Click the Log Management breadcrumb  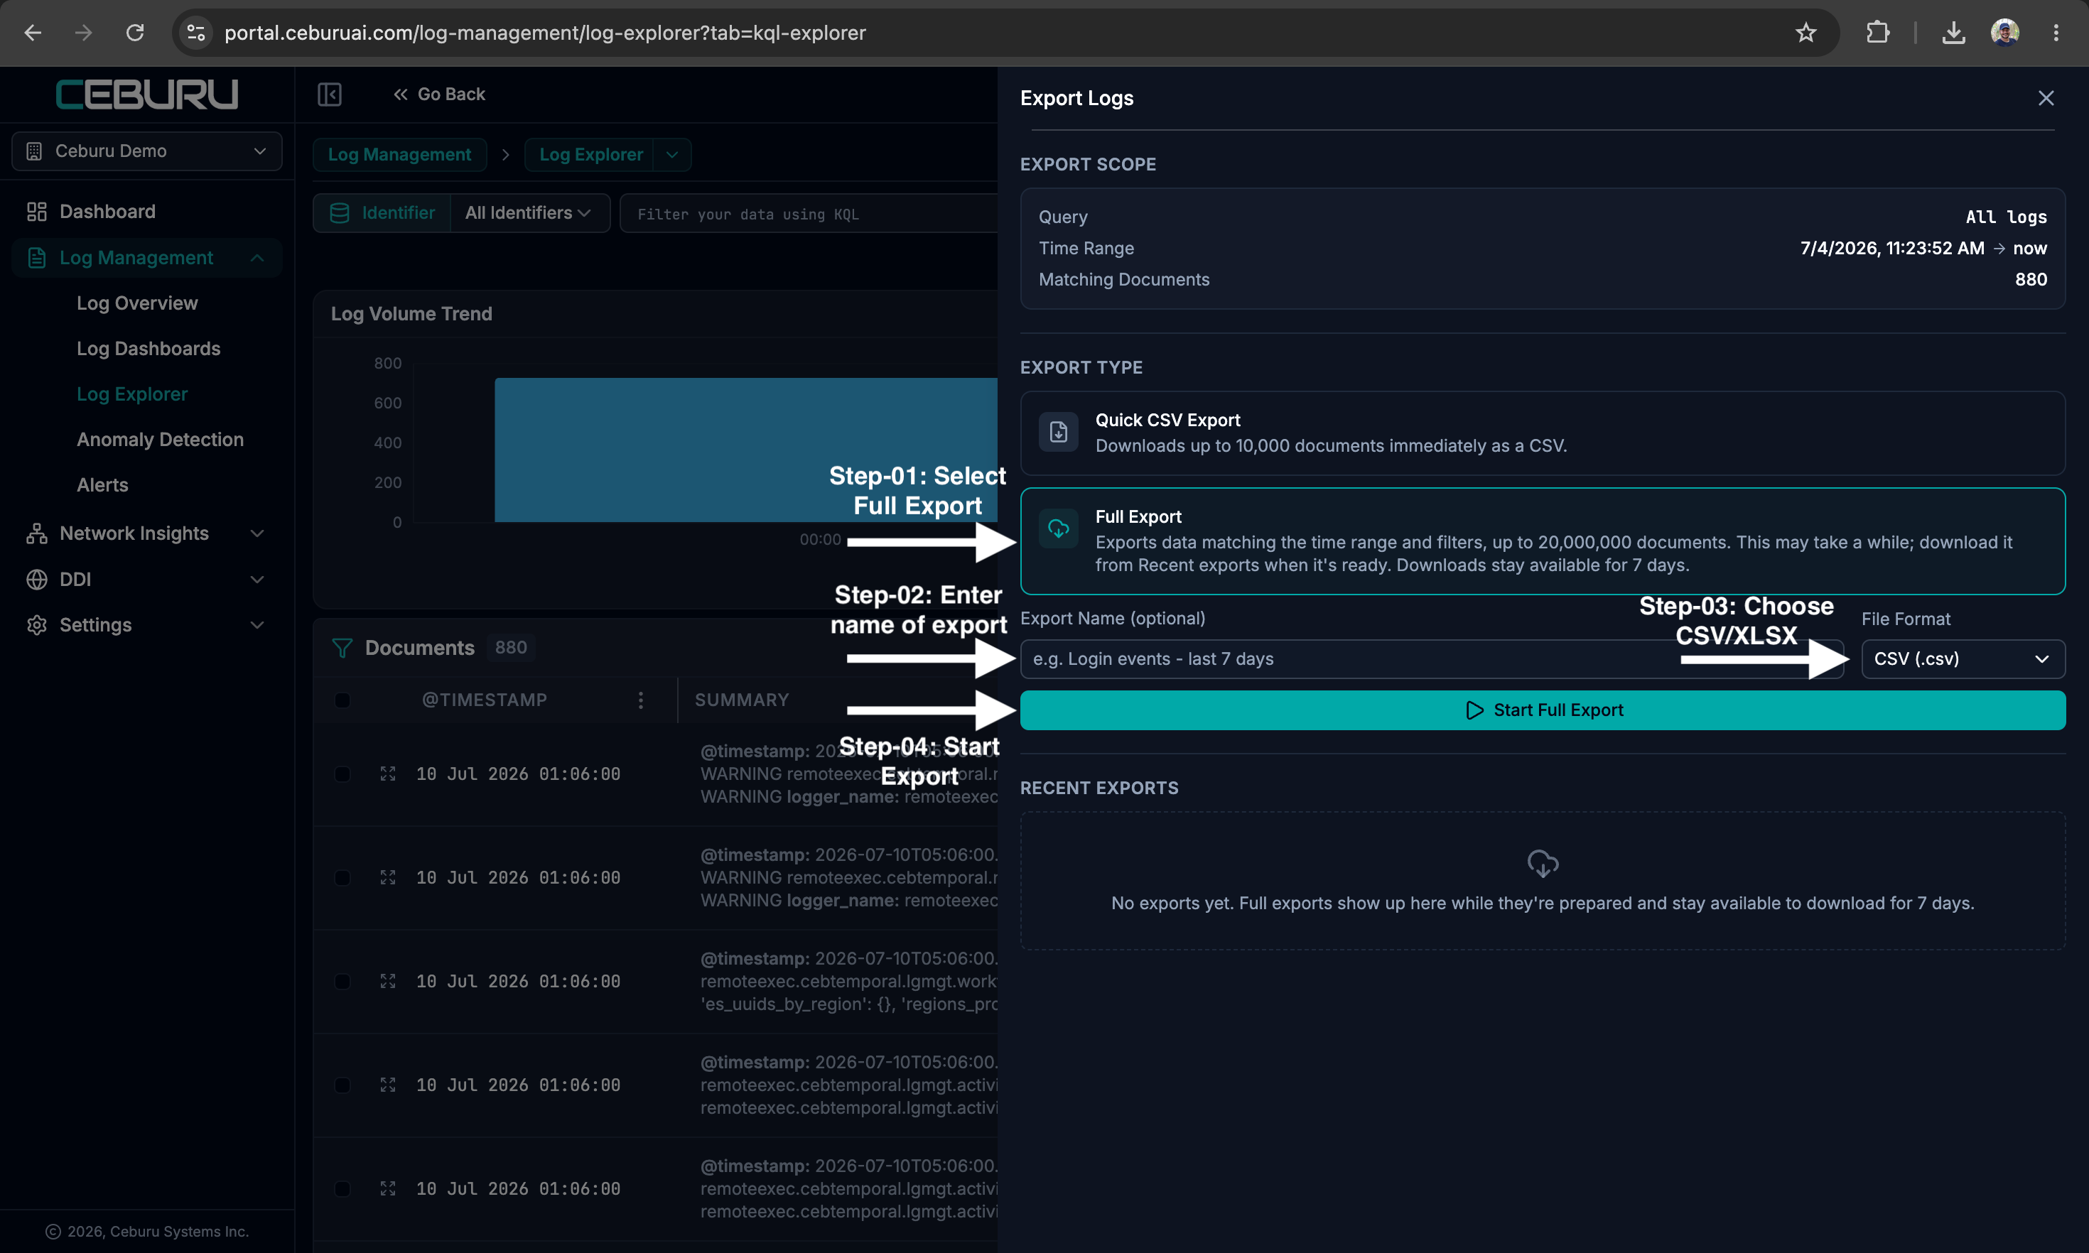pyautogui.click(x=399, y=155)
